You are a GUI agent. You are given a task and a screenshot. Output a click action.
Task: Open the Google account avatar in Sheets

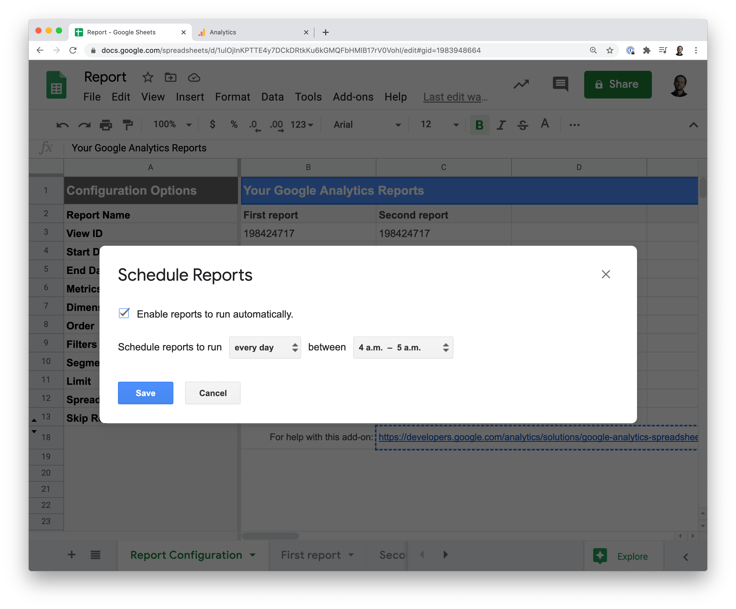680,85
